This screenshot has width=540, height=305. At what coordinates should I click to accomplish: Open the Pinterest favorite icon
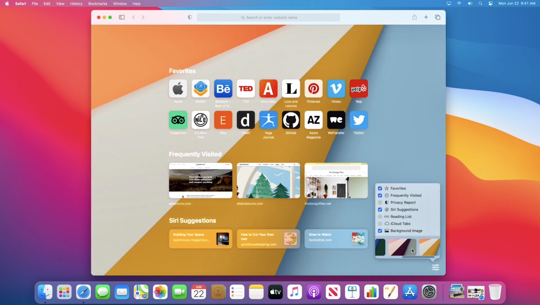[x=313, y=89]
